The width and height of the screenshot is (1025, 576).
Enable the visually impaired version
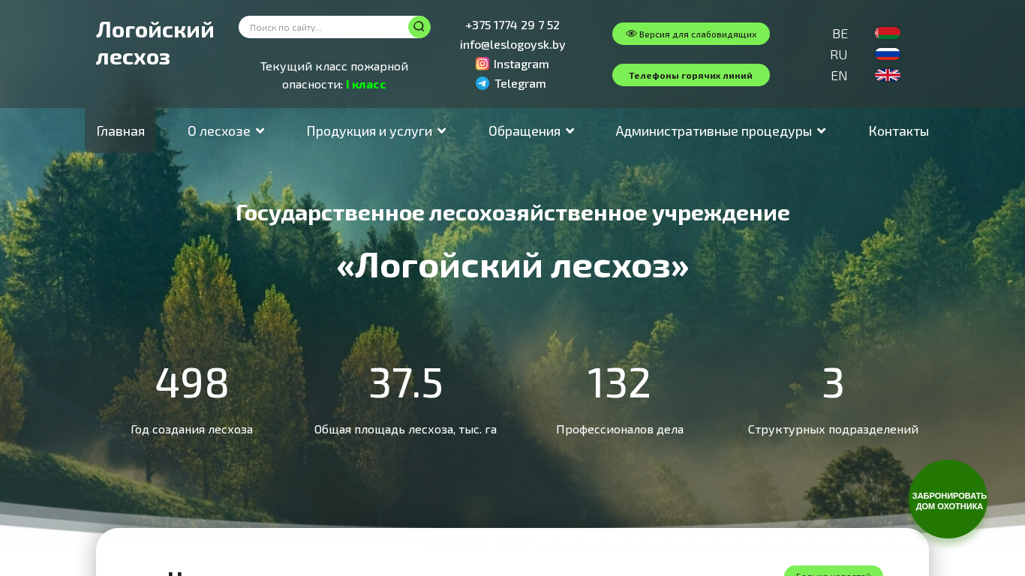coord(691,34)
